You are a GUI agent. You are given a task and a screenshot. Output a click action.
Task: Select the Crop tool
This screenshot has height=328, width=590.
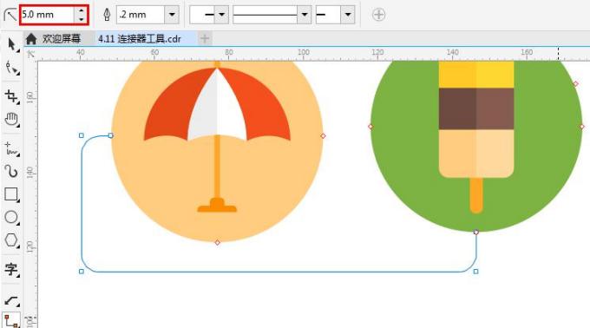pyautogui.click(x=11, y=96)
